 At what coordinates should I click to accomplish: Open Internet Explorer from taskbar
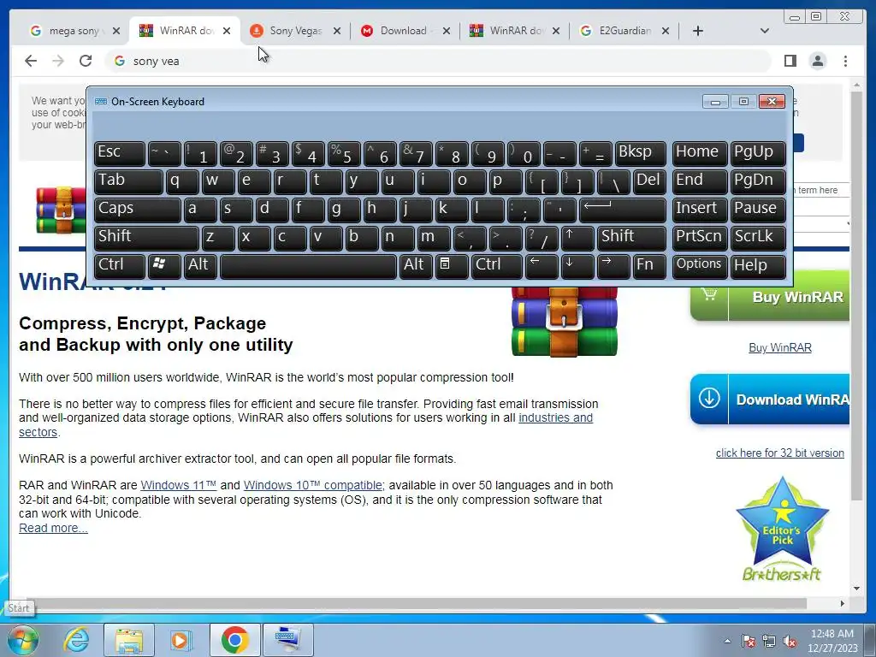click(x=76, y=639)
